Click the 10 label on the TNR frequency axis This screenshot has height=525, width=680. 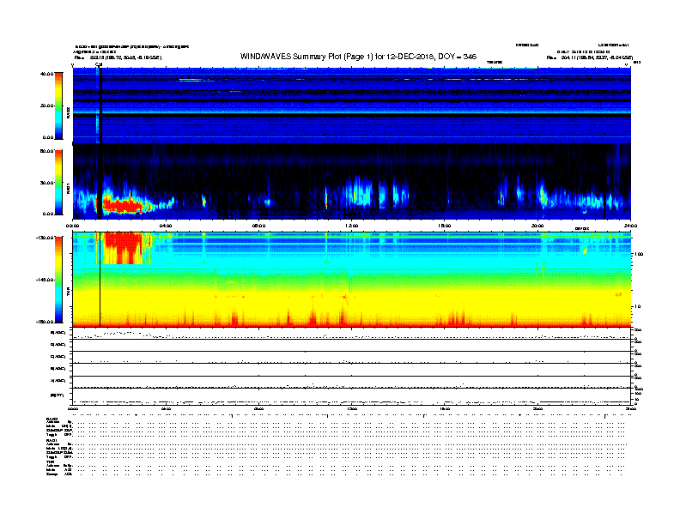[637, 307]
